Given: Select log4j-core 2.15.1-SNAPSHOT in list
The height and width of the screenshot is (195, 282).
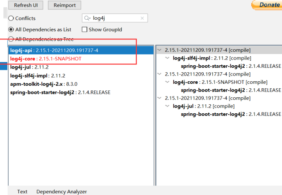Looking at the screenshot, I should (x=81, y=59).
